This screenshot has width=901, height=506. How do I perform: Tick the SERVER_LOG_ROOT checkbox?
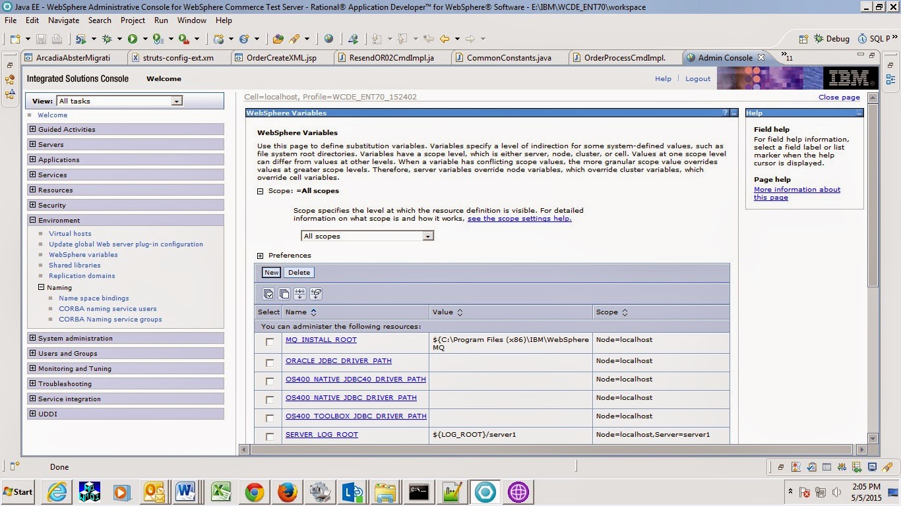coord(270,437)
